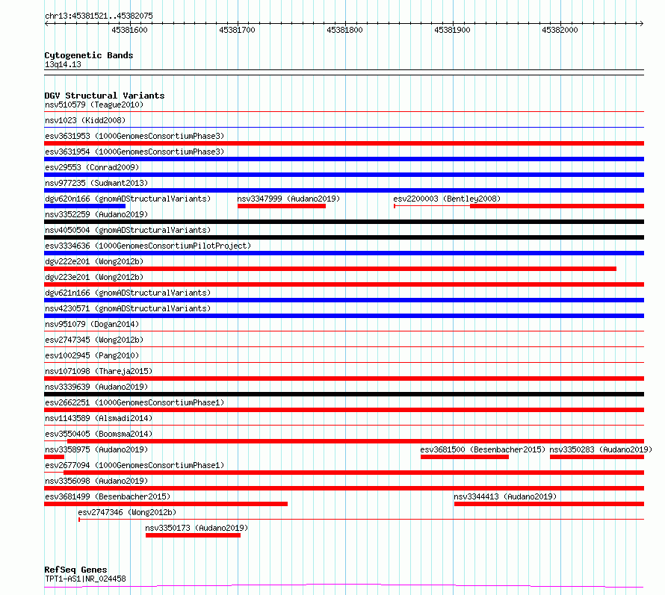Screen dimensions: 665x595
Task: Click the right arrow on the ruler
Action: coord(642,24)
